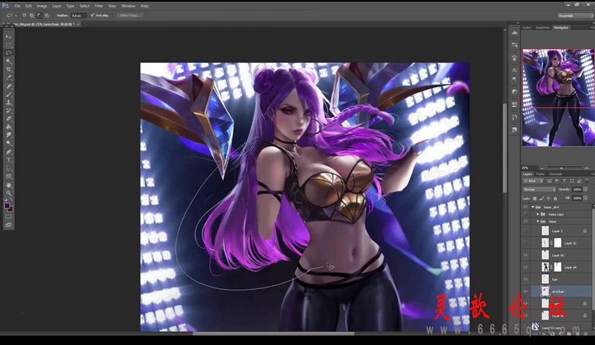Switch to the Channels tab
Screen dimensions: 595x345
[555, 174]
